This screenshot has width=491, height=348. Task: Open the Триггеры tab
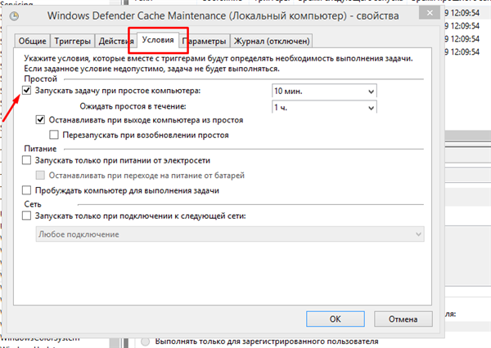click(x=72, y=41)
